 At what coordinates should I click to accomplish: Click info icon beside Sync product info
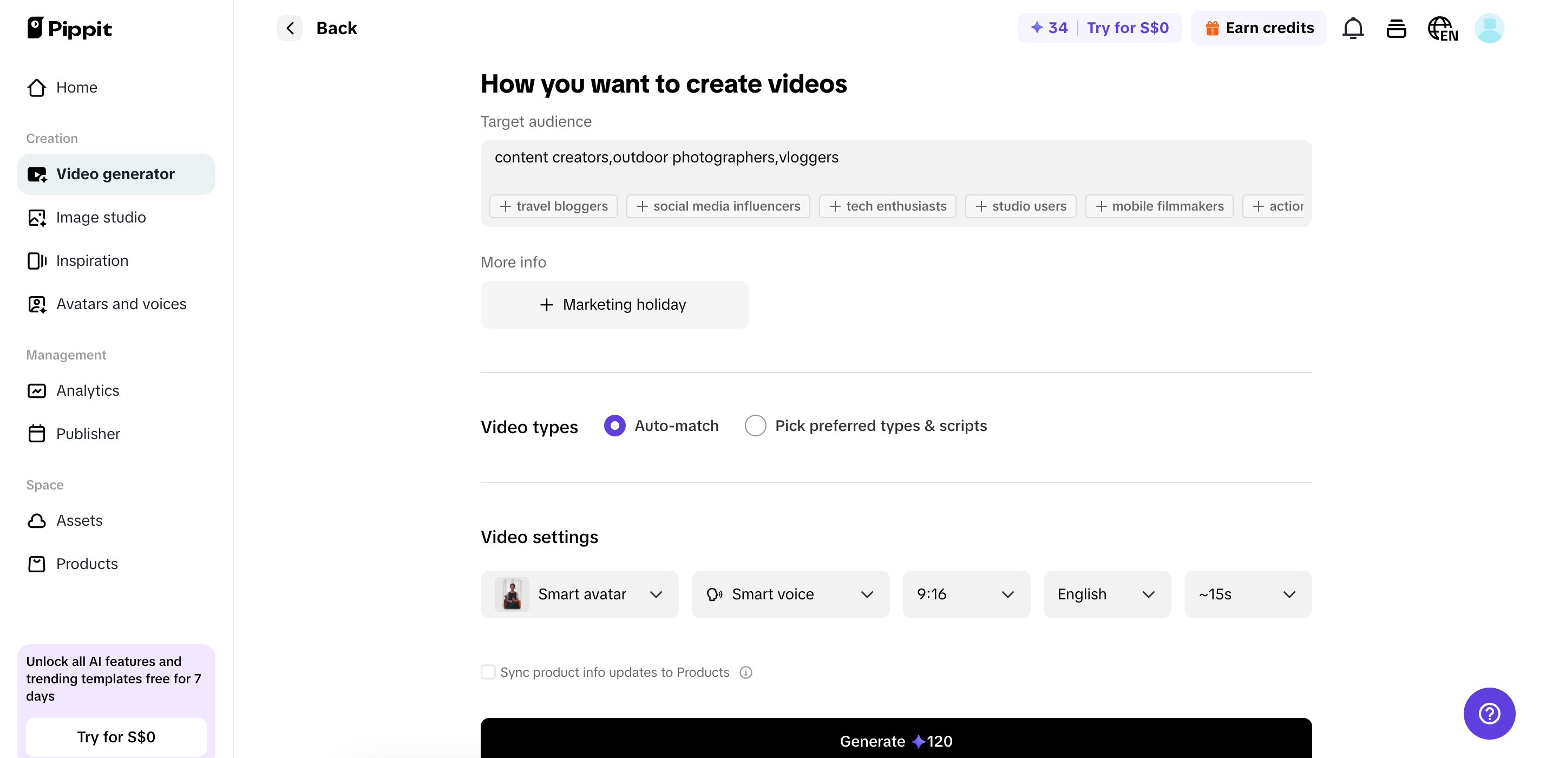[745, 672]
